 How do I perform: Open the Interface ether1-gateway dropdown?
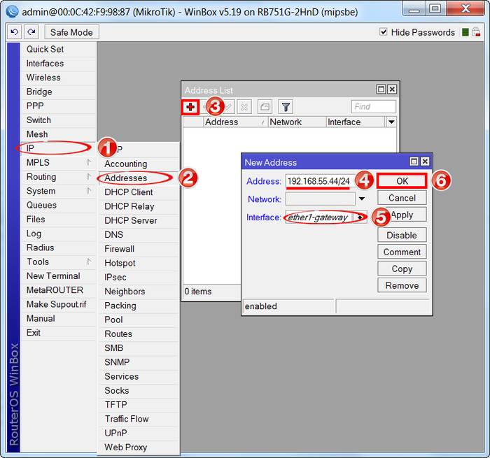tap(360, 217)
